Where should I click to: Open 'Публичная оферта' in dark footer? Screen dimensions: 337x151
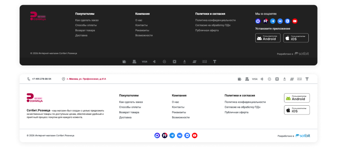pyautogui.click(x=207, y=30)
